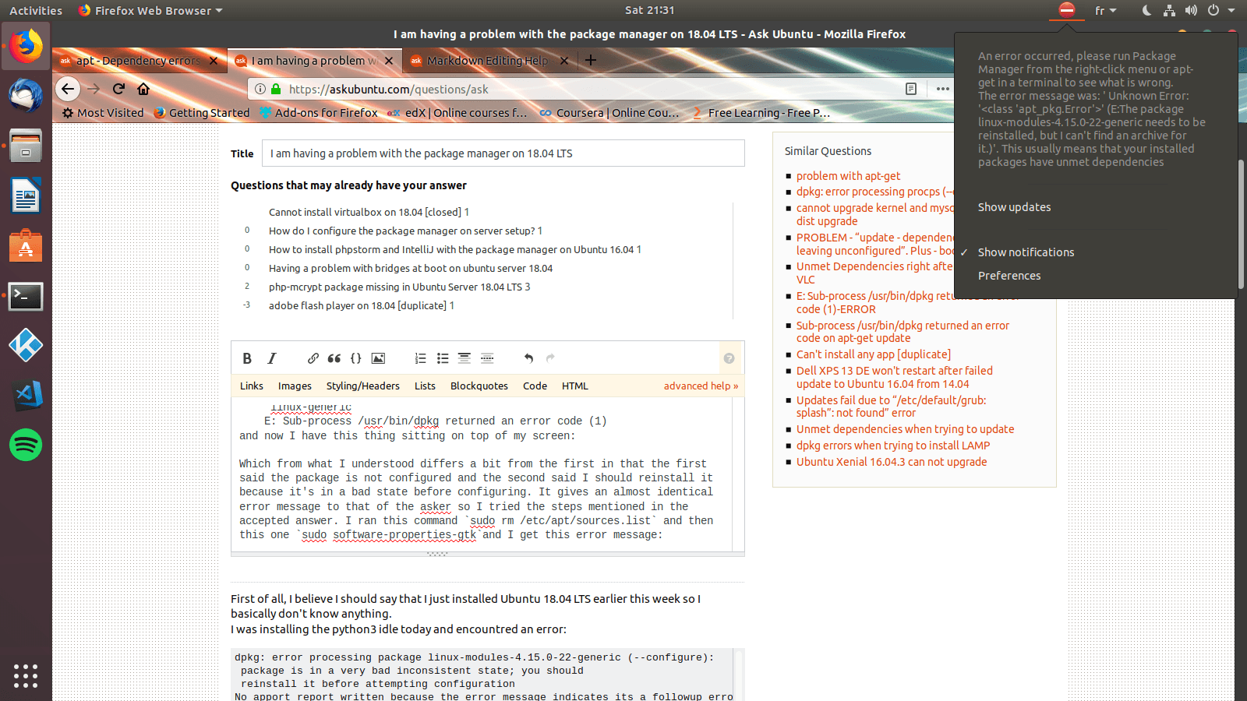Open the fr keyboard layout dropdown
The image size is (1247, 701).
tap(1105, 11)
